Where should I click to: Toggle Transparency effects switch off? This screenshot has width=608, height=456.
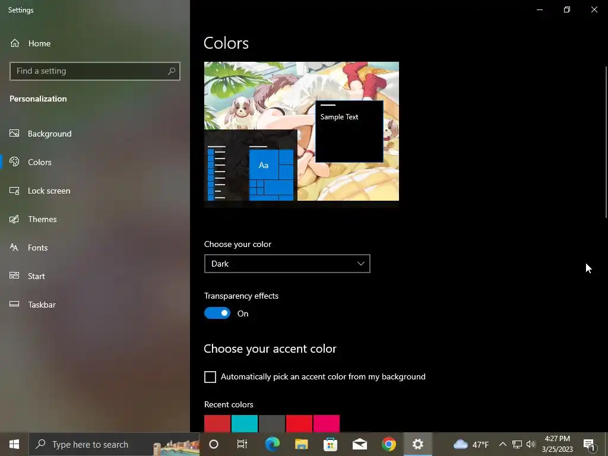click(217, 313)
